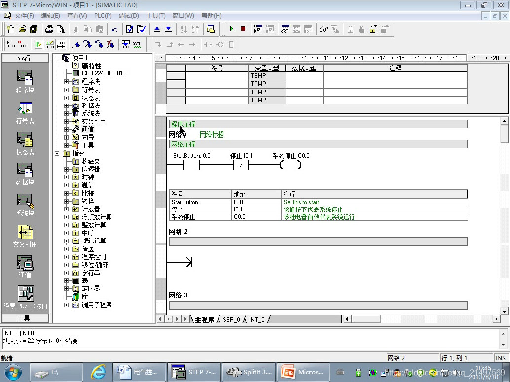Click editor horizontal scrollbar right arrow
The width and height of the screenshot is (510, 382).
pyautogui.click(x=496, y=319)
